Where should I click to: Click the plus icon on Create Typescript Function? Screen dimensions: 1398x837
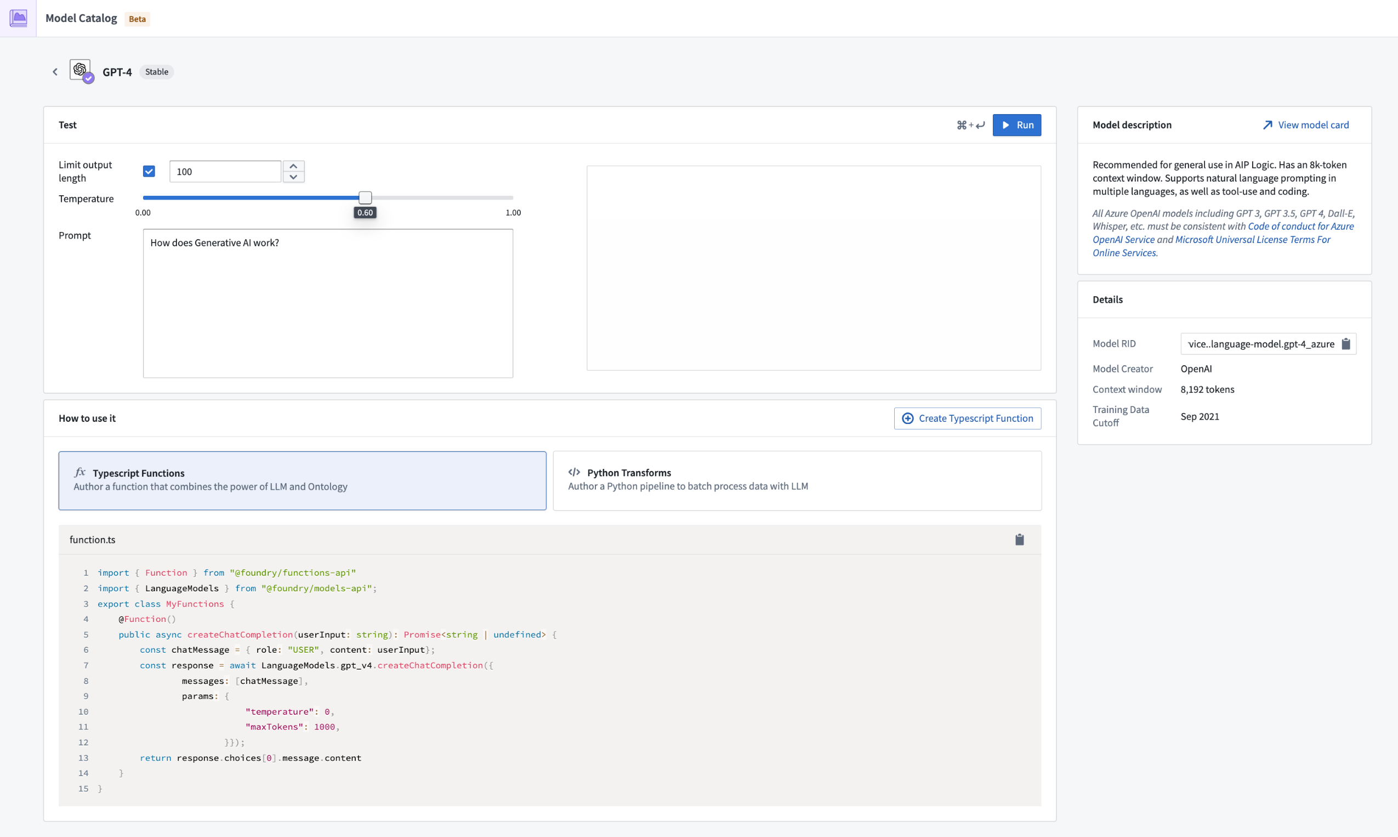[x=907, y=418]
